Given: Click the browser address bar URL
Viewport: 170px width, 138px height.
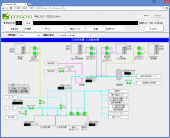Looking at the screenshot, I should pos(41,8).
